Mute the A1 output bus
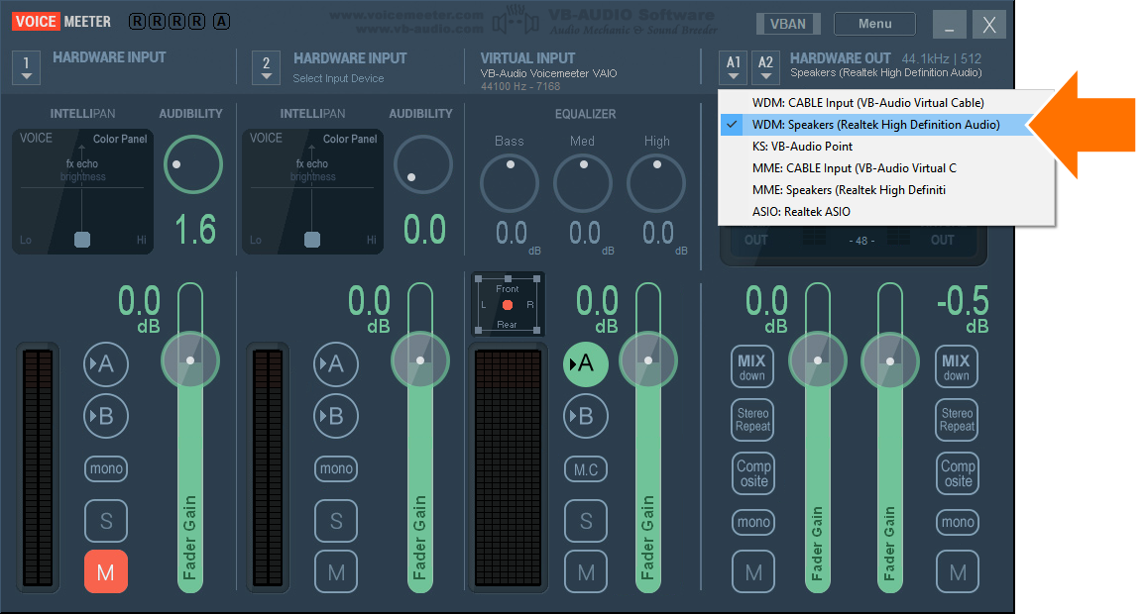This screenshot has width=1147, height=614. coord(753,571)
